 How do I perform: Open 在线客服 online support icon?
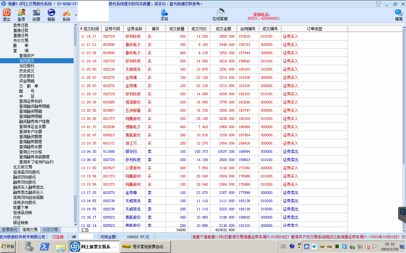220,13
